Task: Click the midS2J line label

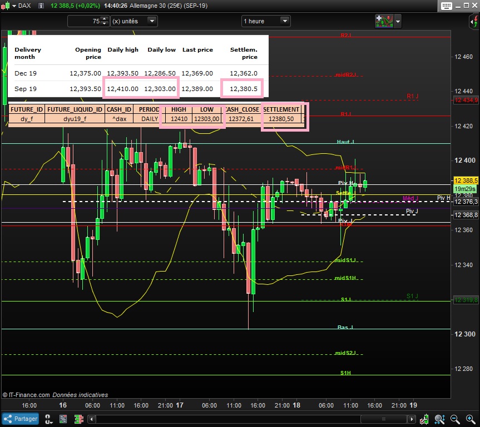Action: 345,353
